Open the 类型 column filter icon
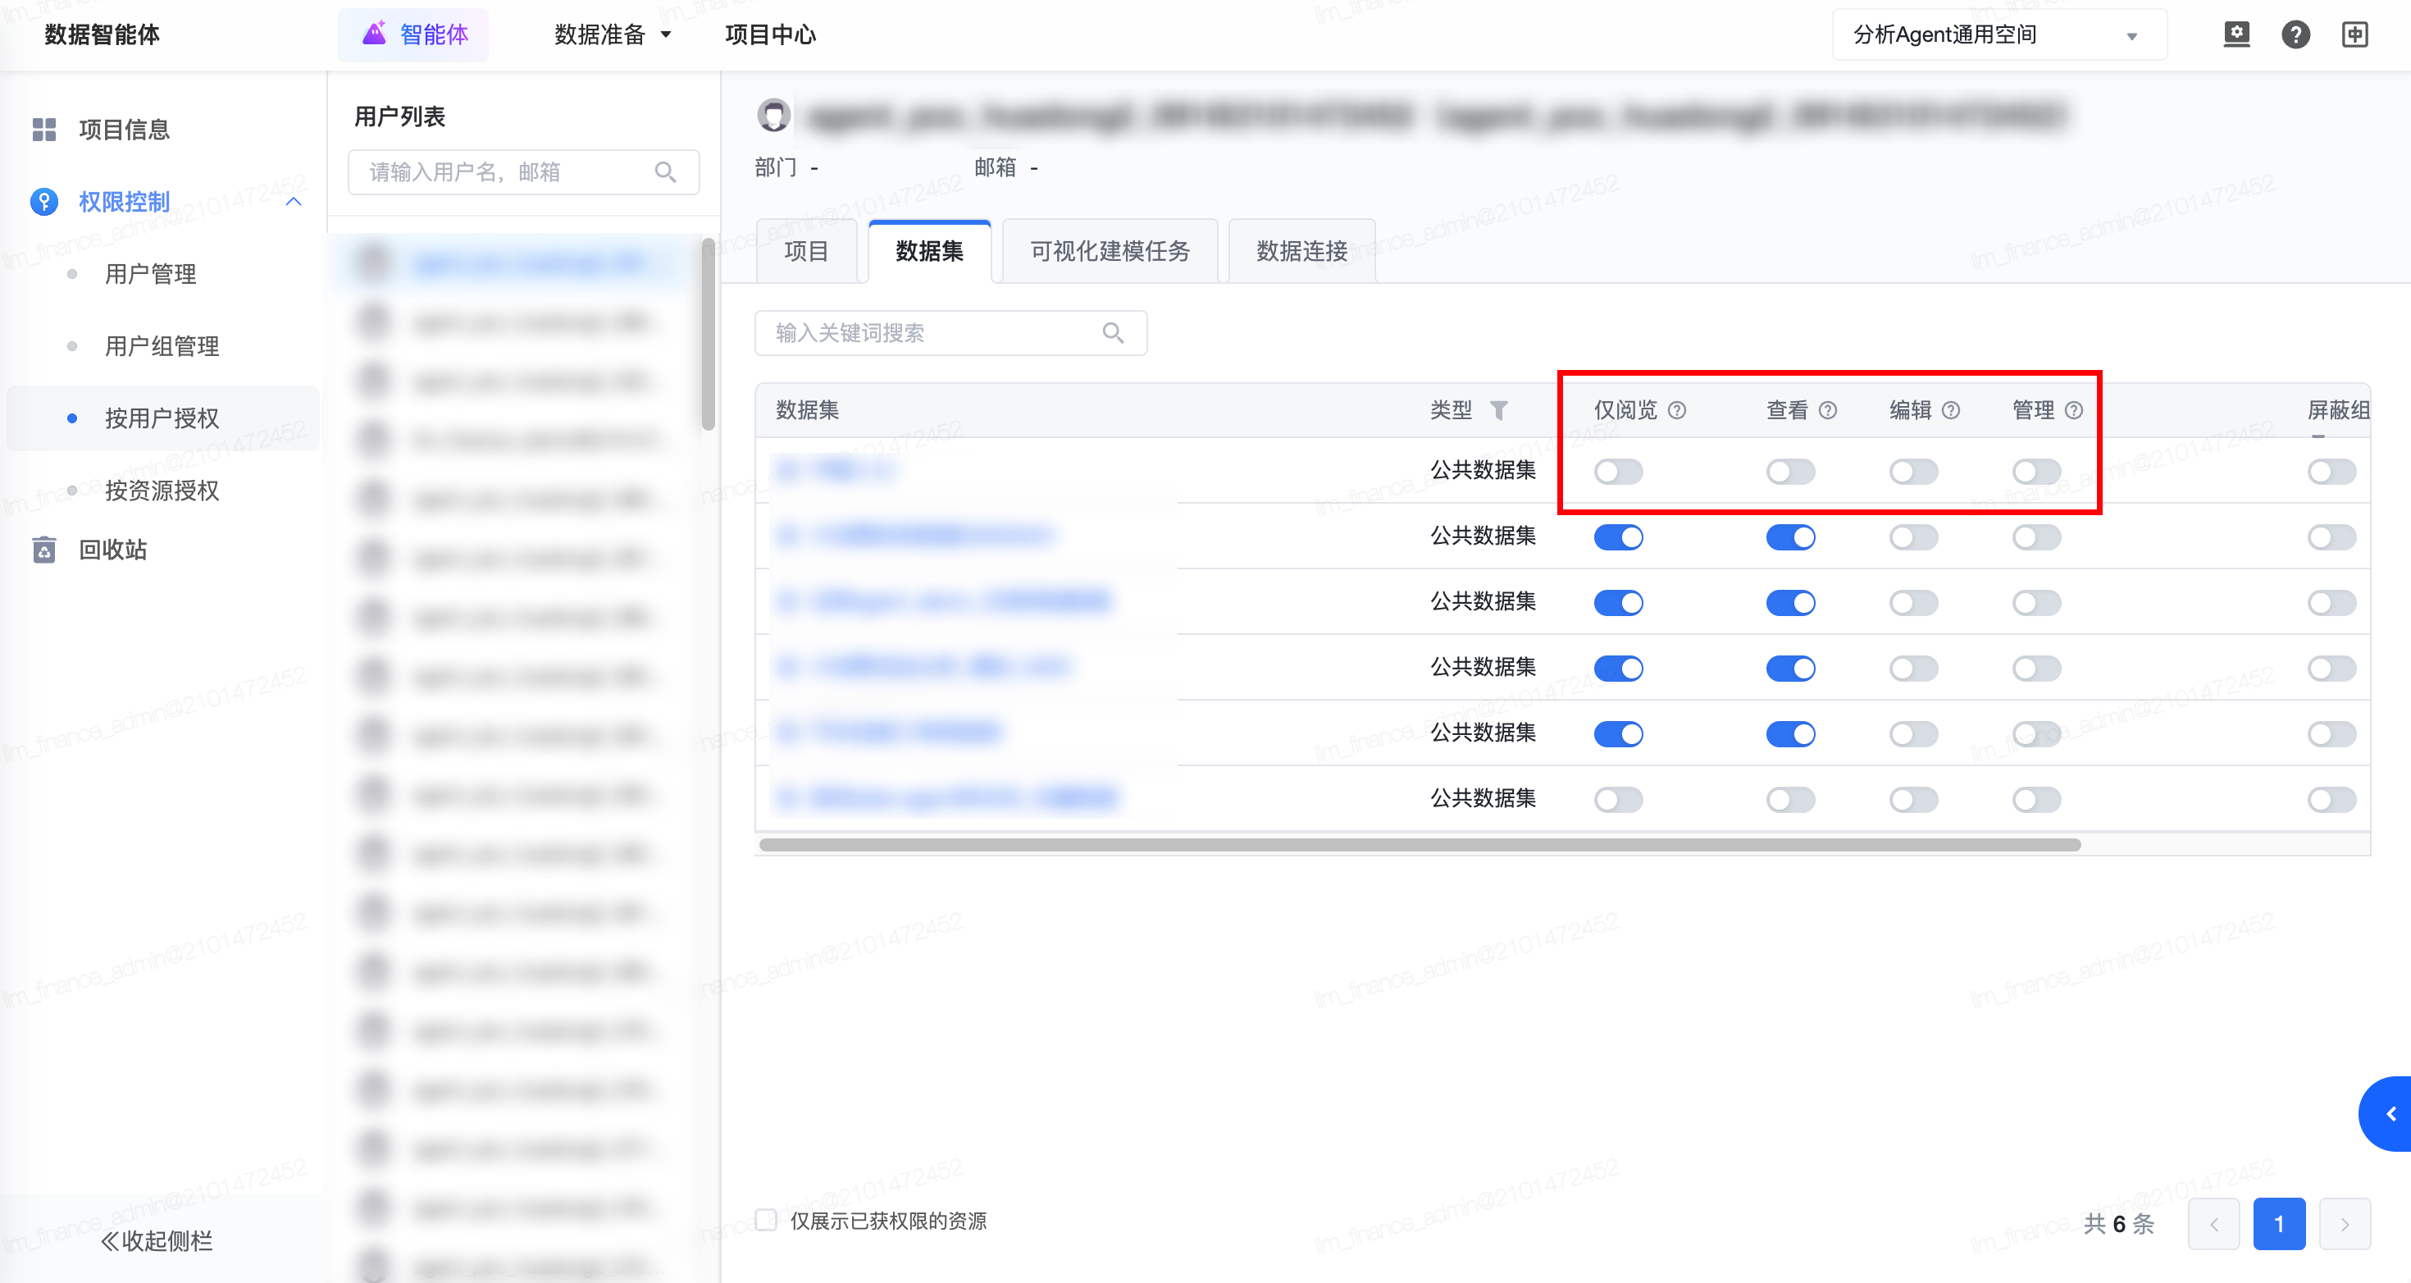The height and width of the screenshot is (1283, 2411). (x=1498, y=410)
